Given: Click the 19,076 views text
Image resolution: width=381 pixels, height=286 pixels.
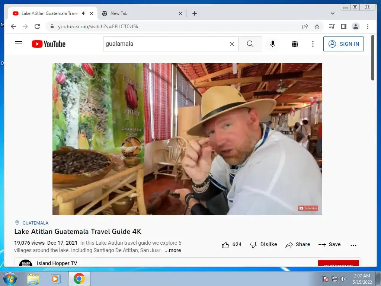Looking at the screenshot, I should pos(29,243).
